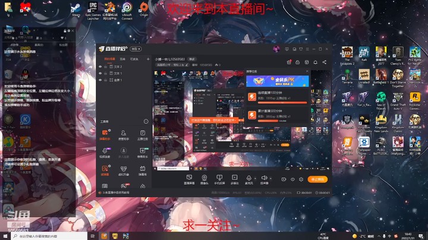Switch to the first orange scene tab
Screen dimensions: 428x240
pyautogui.click(x=110, y=59)
